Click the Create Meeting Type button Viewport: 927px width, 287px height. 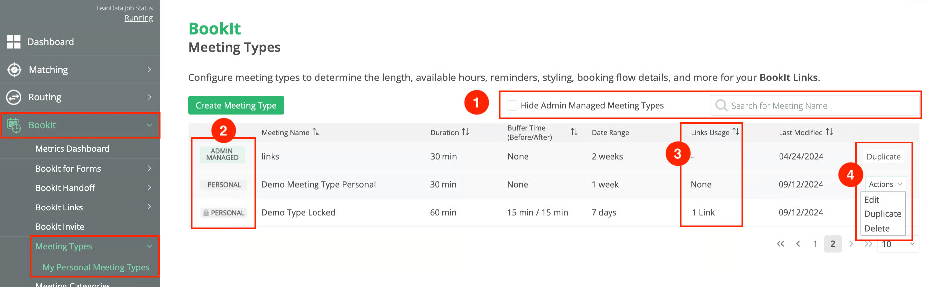pyautogui.click(x=236, y=106)
